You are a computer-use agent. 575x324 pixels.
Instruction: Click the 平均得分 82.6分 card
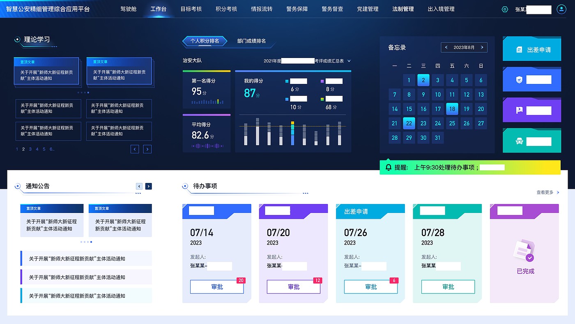(207, 133)
